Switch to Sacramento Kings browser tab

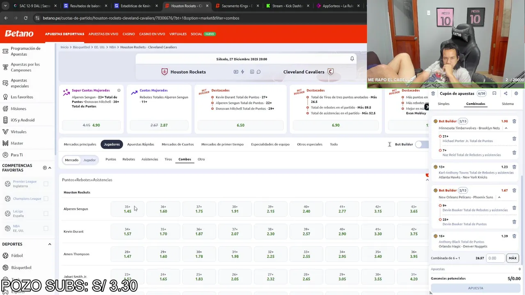coord(237,6)
